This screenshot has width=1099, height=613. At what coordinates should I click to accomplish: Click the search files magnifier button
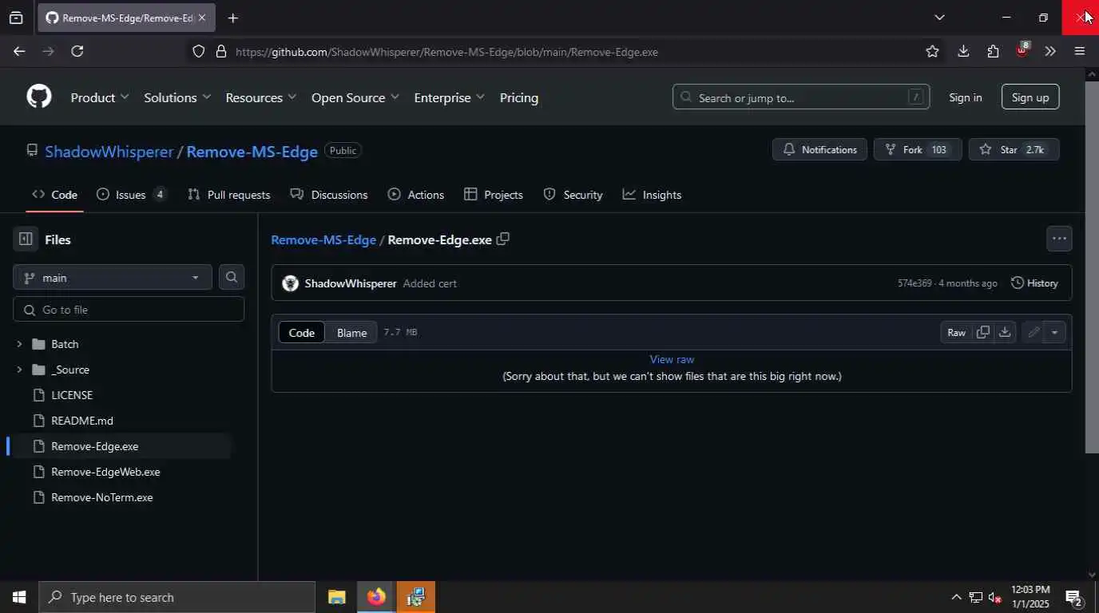coord(232,277)
